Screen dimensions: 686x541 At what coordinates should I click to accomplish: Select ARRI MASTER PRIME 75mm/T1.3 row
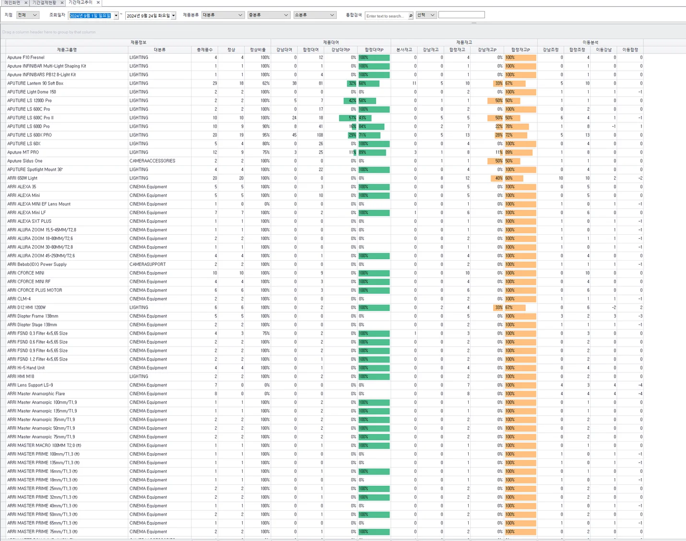click(x=43, y=532)
